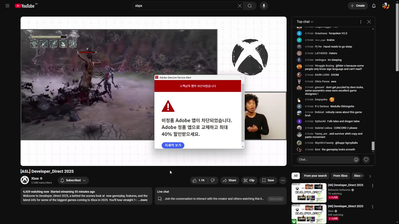The height and width of the screenshot is (224, 399).
Task: Click the R U Serious chat avatar
Action: [299, 106]
